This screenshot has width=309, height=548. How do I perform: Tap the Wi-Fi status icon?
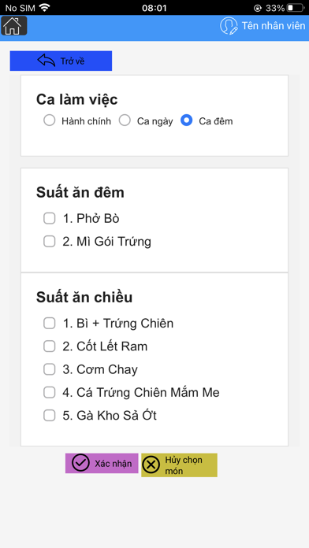point(44,7)
